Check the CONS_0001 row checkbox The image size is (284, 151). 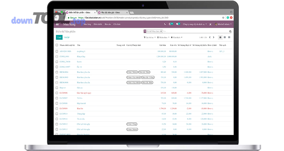pyautogui.click(x=57, y=56)
